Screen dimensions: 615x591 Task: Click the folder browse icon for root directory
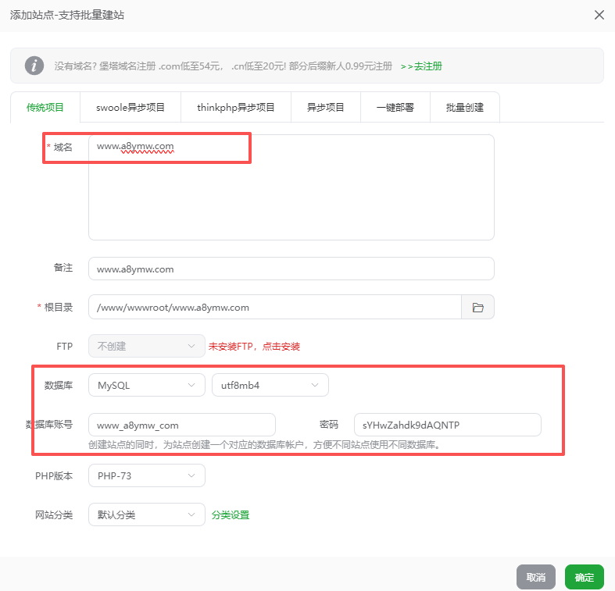tap(477, 308)
